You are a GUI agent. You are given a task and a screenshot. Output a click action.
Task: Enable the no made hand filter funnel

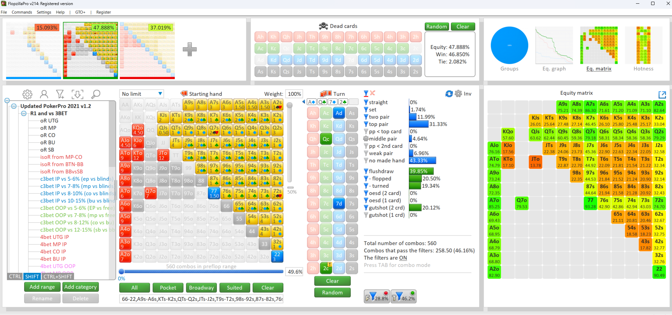[x=366, y=160]
